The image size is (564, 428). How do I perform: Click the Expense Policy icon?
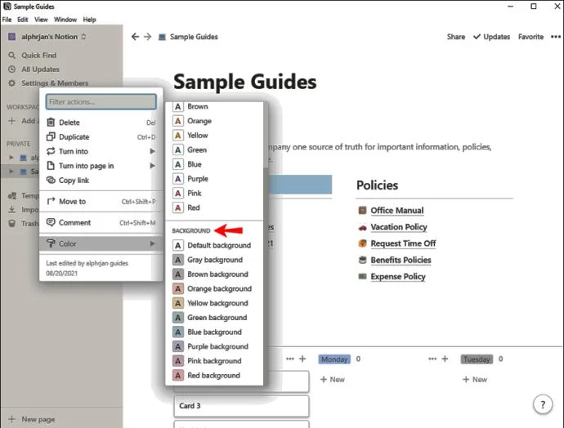click(x=363, y=276)
